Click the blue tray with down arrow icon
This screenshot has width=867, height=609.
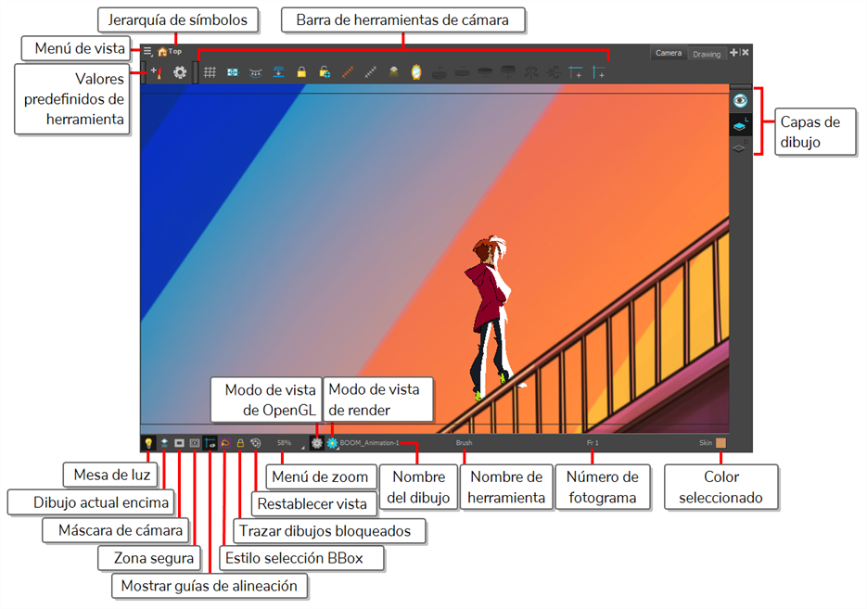(x=279, y=72)
